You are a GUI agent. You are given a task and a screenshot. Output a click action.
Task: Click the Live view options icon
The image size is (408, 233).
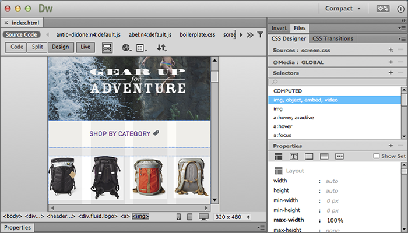[107, 48]
